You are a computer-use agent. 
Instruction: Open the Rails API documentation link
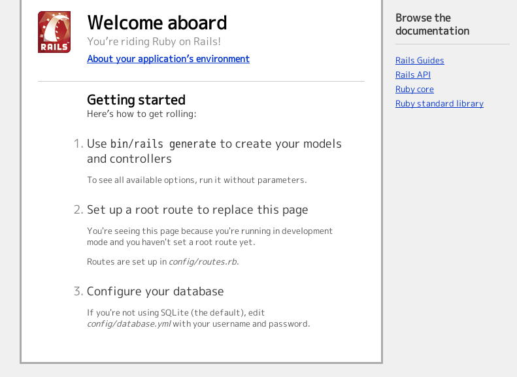point(413,74)
